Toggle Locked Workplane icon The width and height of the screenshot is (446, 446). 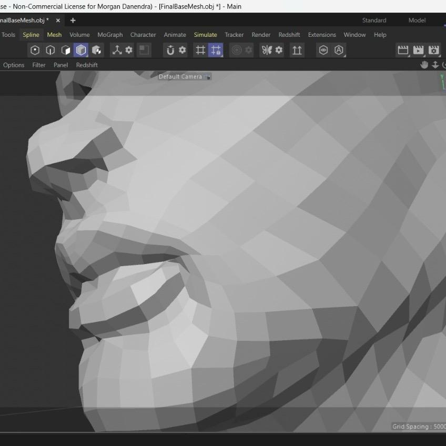click(x=216, y=50)
